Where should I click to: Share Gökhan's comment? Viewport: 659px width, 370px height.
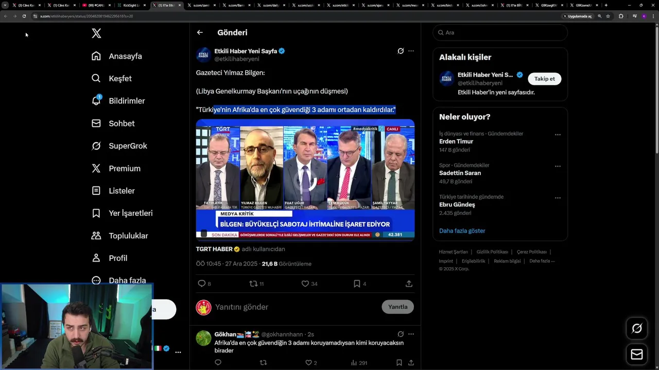tap(411, 363)
